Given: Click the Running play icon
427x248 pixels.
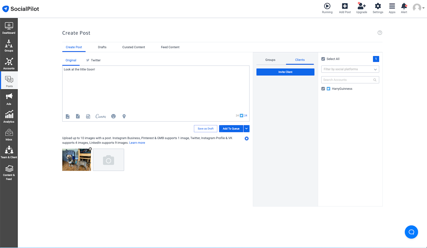Looking at the screenshot, I should [327, 6].
